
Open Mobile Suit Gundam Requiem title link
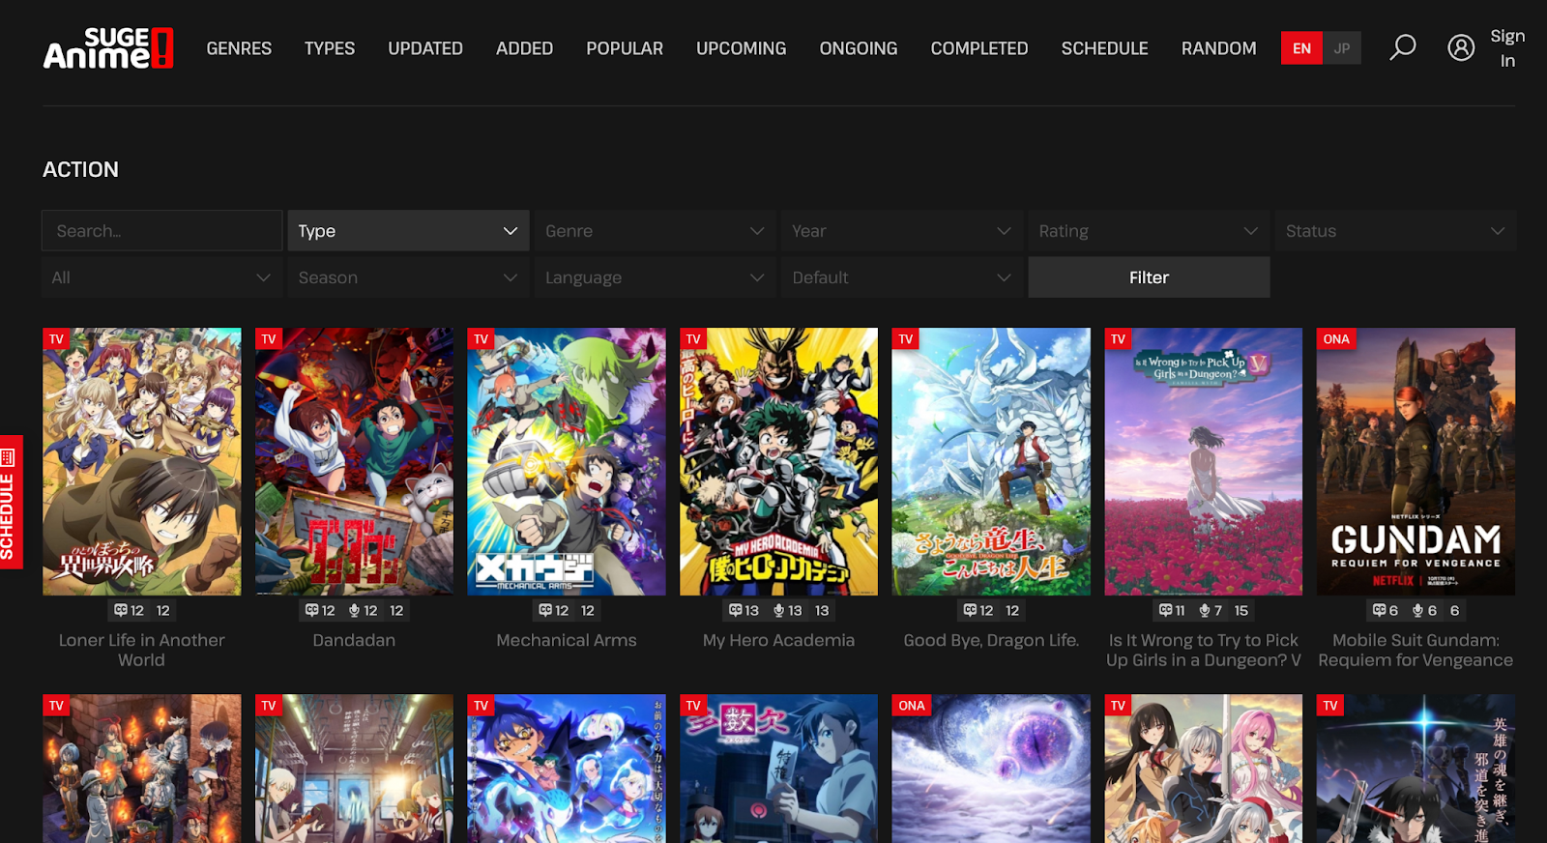click(x=1416, y=650)
